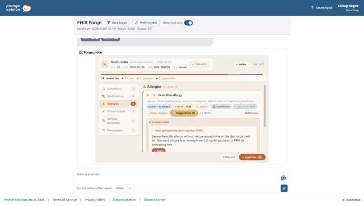This screenshot has width=364, height=206.
Task: Click the Provenance icon
Action: click(x=103, y=130)
